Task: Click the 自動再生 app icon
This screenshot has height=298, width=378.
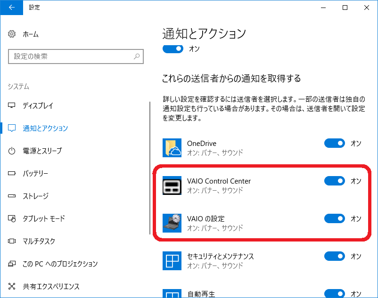Action: pyautogui.click(x=172, y=293)
